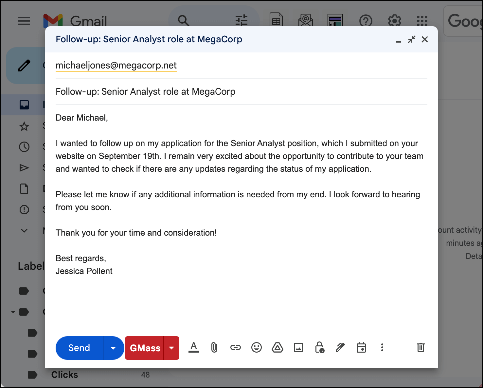Click the red GMass button
The width and height of the screenshot is (483, 388).
click(145, 348)
